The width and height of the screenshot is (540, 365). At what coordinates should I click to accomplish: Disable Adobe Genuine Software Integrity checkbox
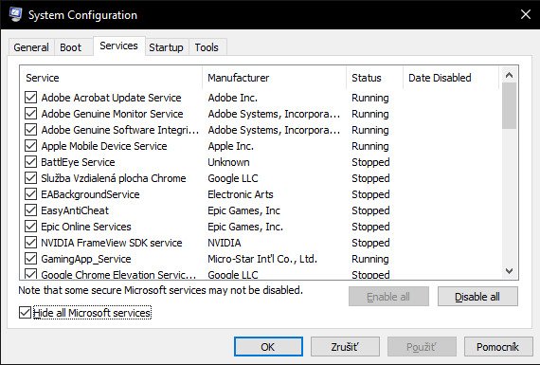coord(30,130)
